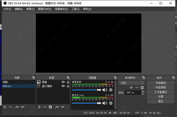This screenshot has height=117, width=177.
Task: Open 桌面音频 settings gear
Action: 111,90
